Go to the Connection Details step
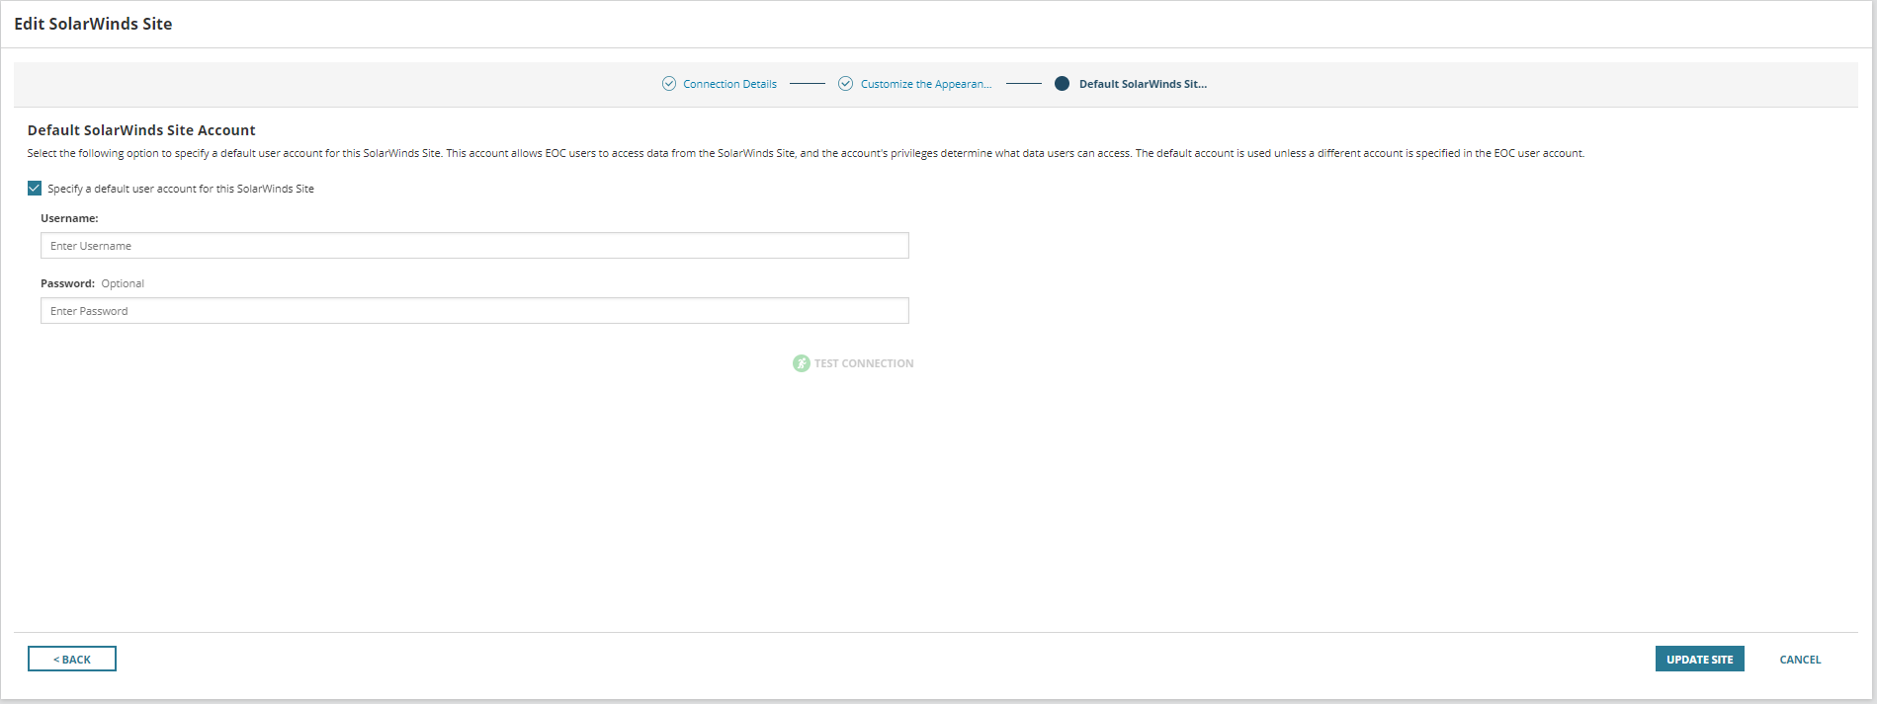 729,84
